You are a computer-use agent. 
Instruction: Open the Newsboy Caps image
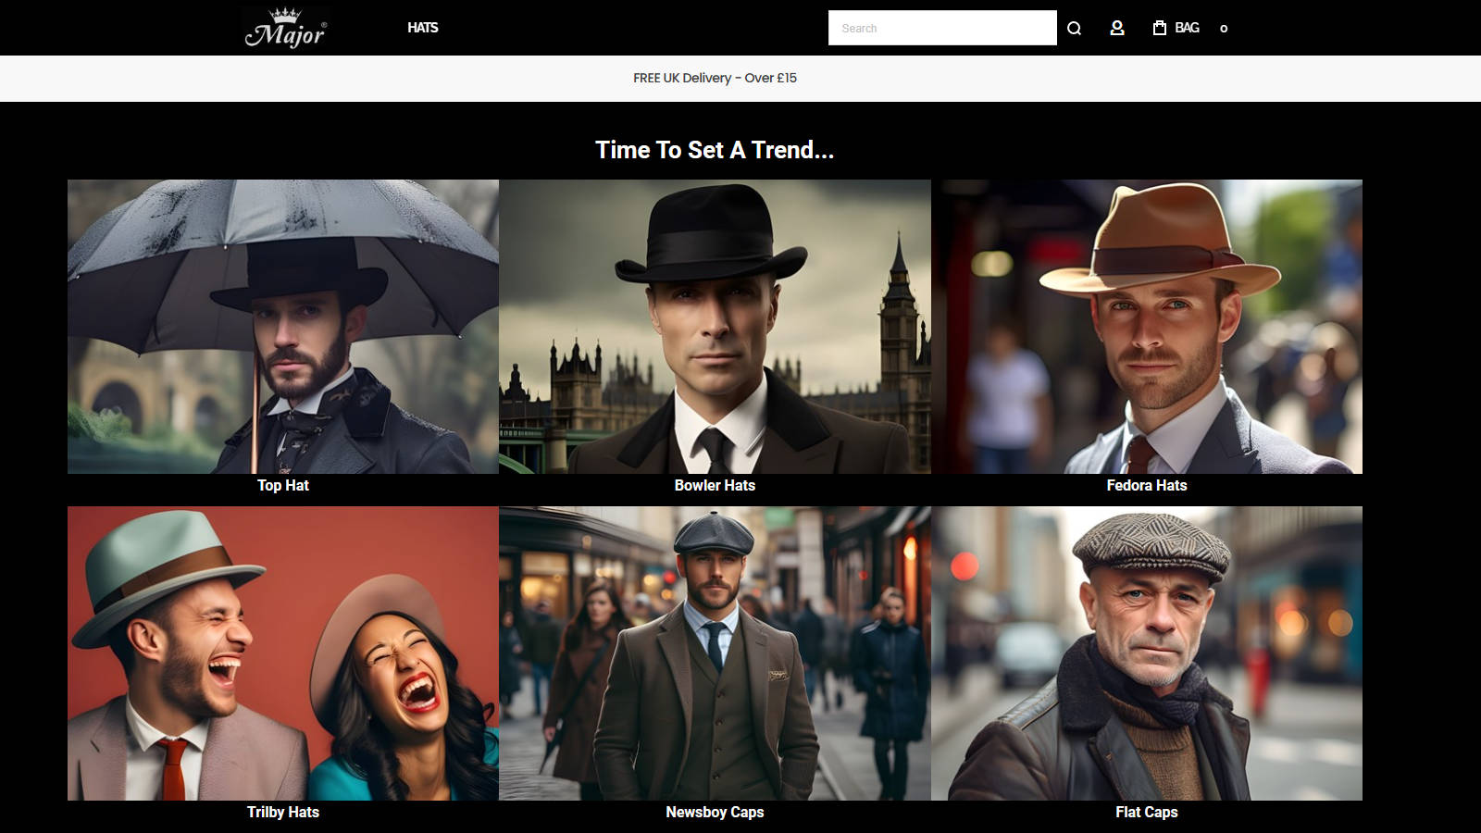click(x=715, y=653)
